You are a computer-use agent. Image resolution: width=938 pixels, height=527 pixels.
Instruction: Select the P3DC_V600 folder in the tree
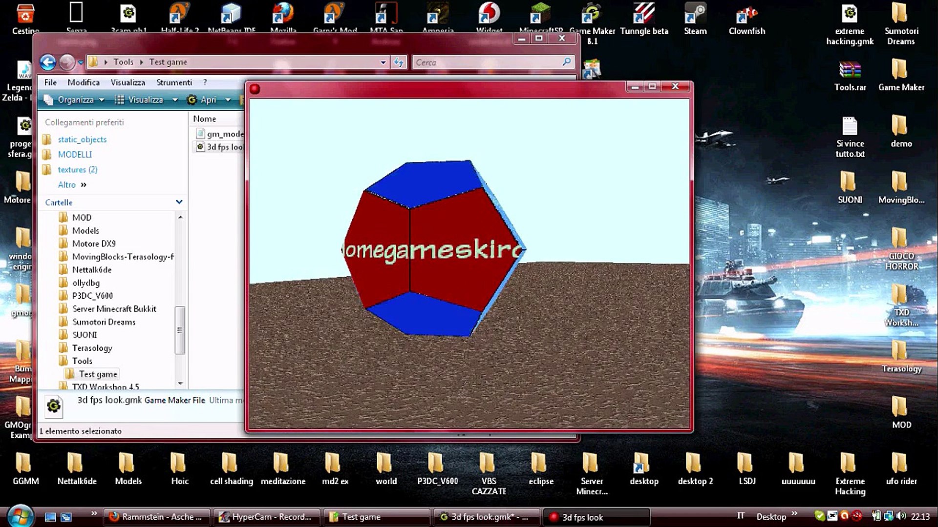tap(92, 296)
